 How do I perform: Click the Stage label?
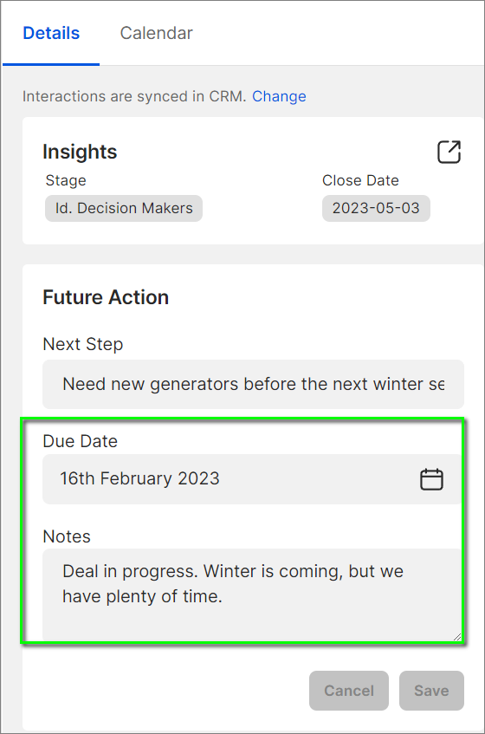click(x=66, y=181)
